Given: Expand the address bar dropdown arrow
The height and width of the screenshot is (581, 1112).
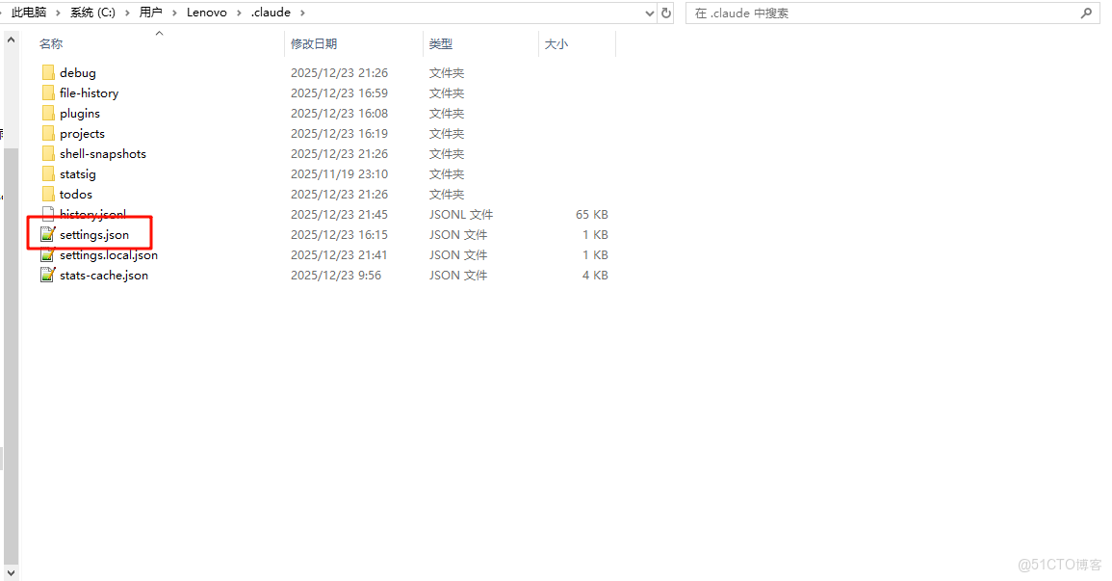Looking at the screenshot, I should (649, 13).
